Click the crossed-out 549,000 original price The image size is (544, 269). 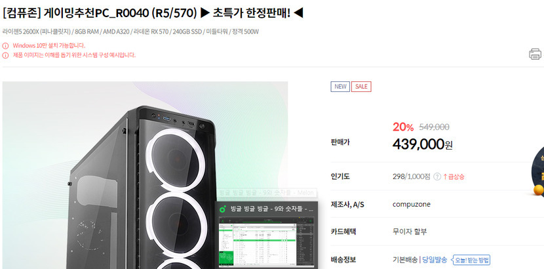pyautogui.click(x=434, y=127)
